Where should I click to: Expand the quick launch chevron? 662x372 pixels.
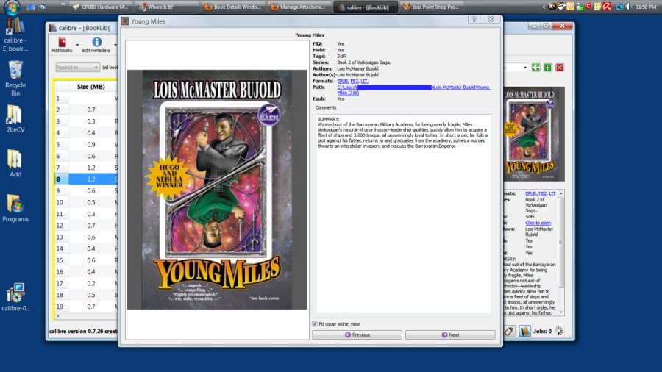click(63, 5)
